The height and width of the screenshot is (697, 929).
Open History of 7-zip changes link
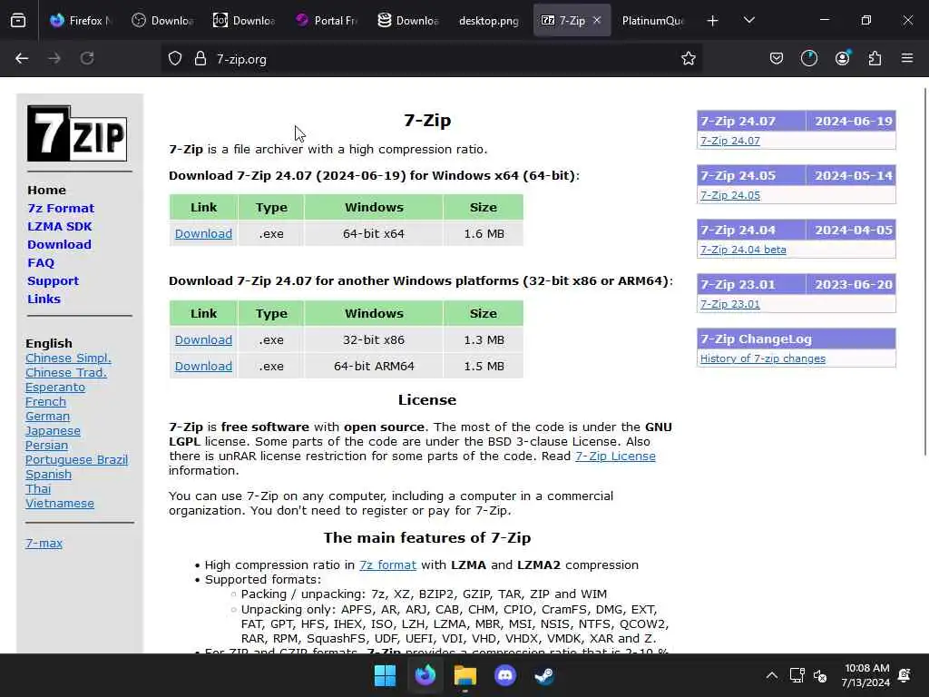click(762, 358)
